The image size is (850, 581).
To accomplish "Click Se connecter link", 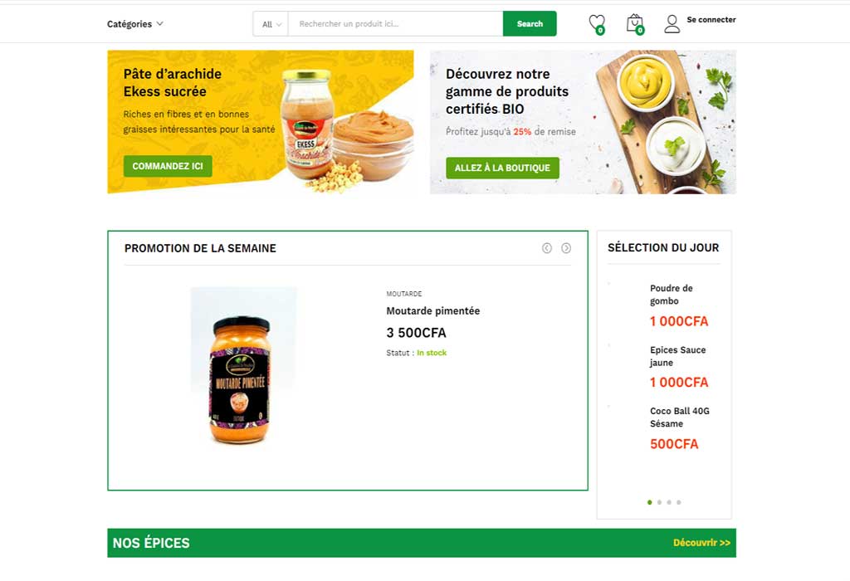I will click(711, 20).
